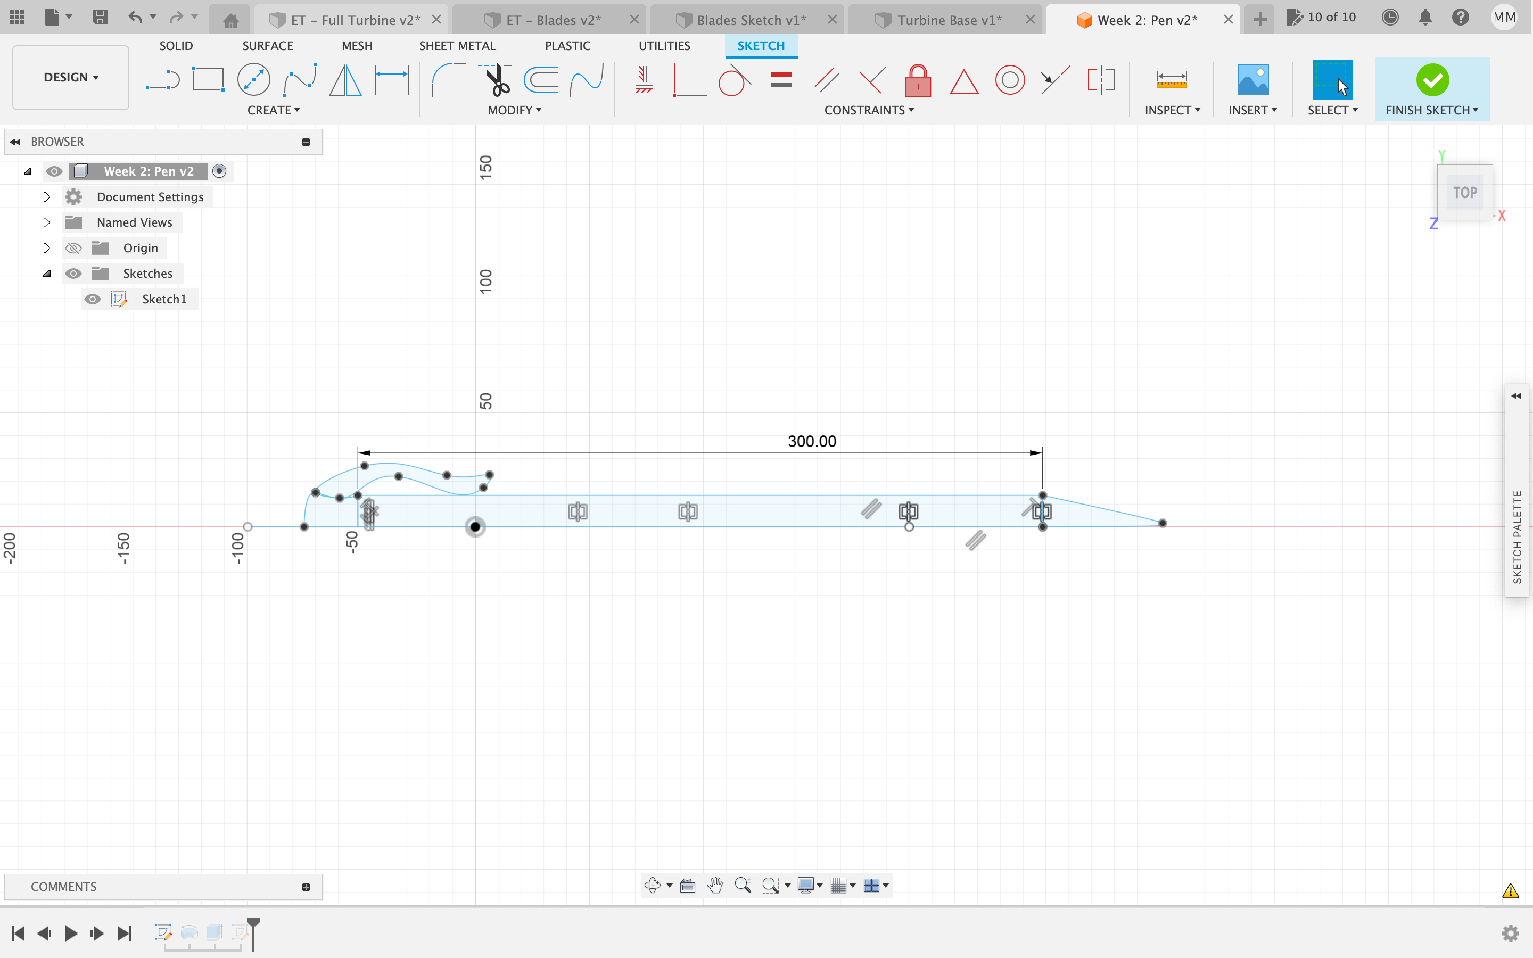This screenshot has height=958, width=1533.
Task: Expand the SKETCH PALETTE panel
Action: [1516, 396]
